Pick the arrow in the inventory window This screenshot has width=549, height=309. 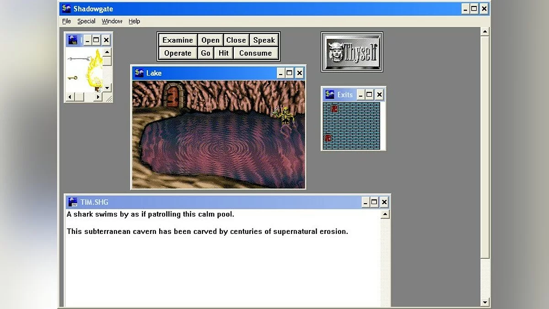pyautogui.click(x=78, y=59)
